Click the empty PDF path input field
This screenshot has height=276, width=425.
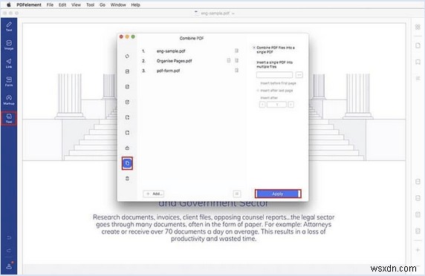275,75
